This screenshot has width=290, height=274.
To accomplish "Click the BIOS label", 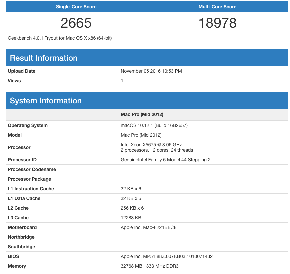I will (14, 256).
